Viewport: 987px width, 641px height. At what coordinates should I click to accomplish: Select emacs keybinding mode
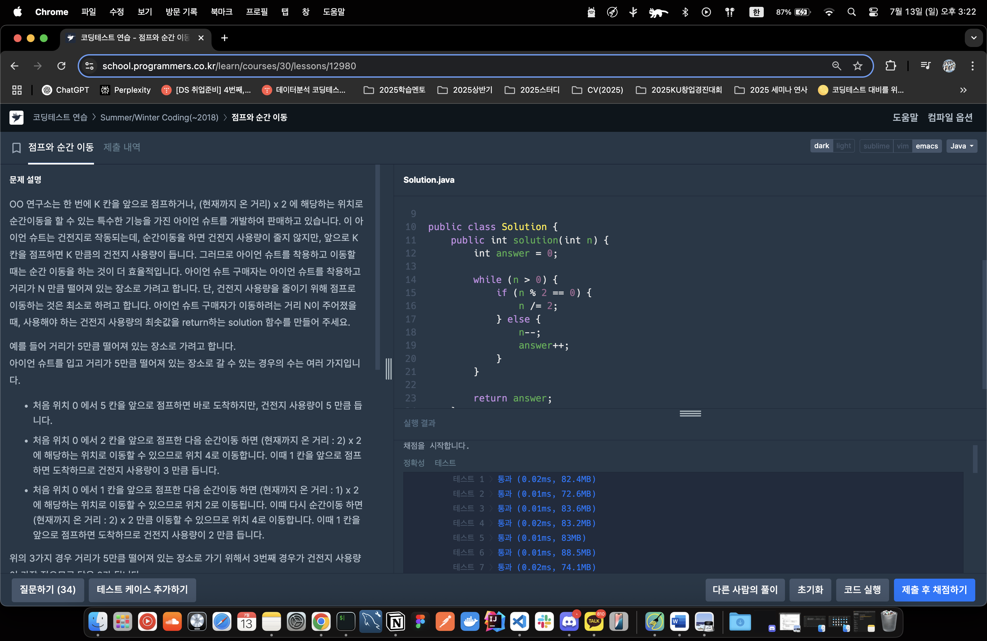[926, 146]
